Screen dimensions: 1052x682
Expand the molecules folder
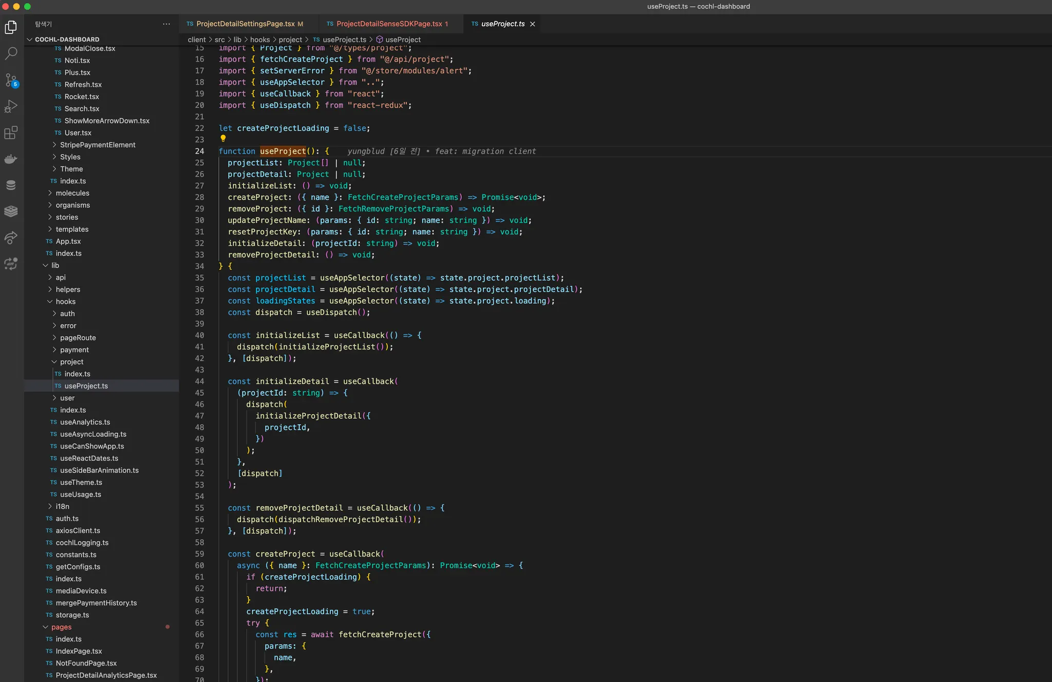coord(72,193)
